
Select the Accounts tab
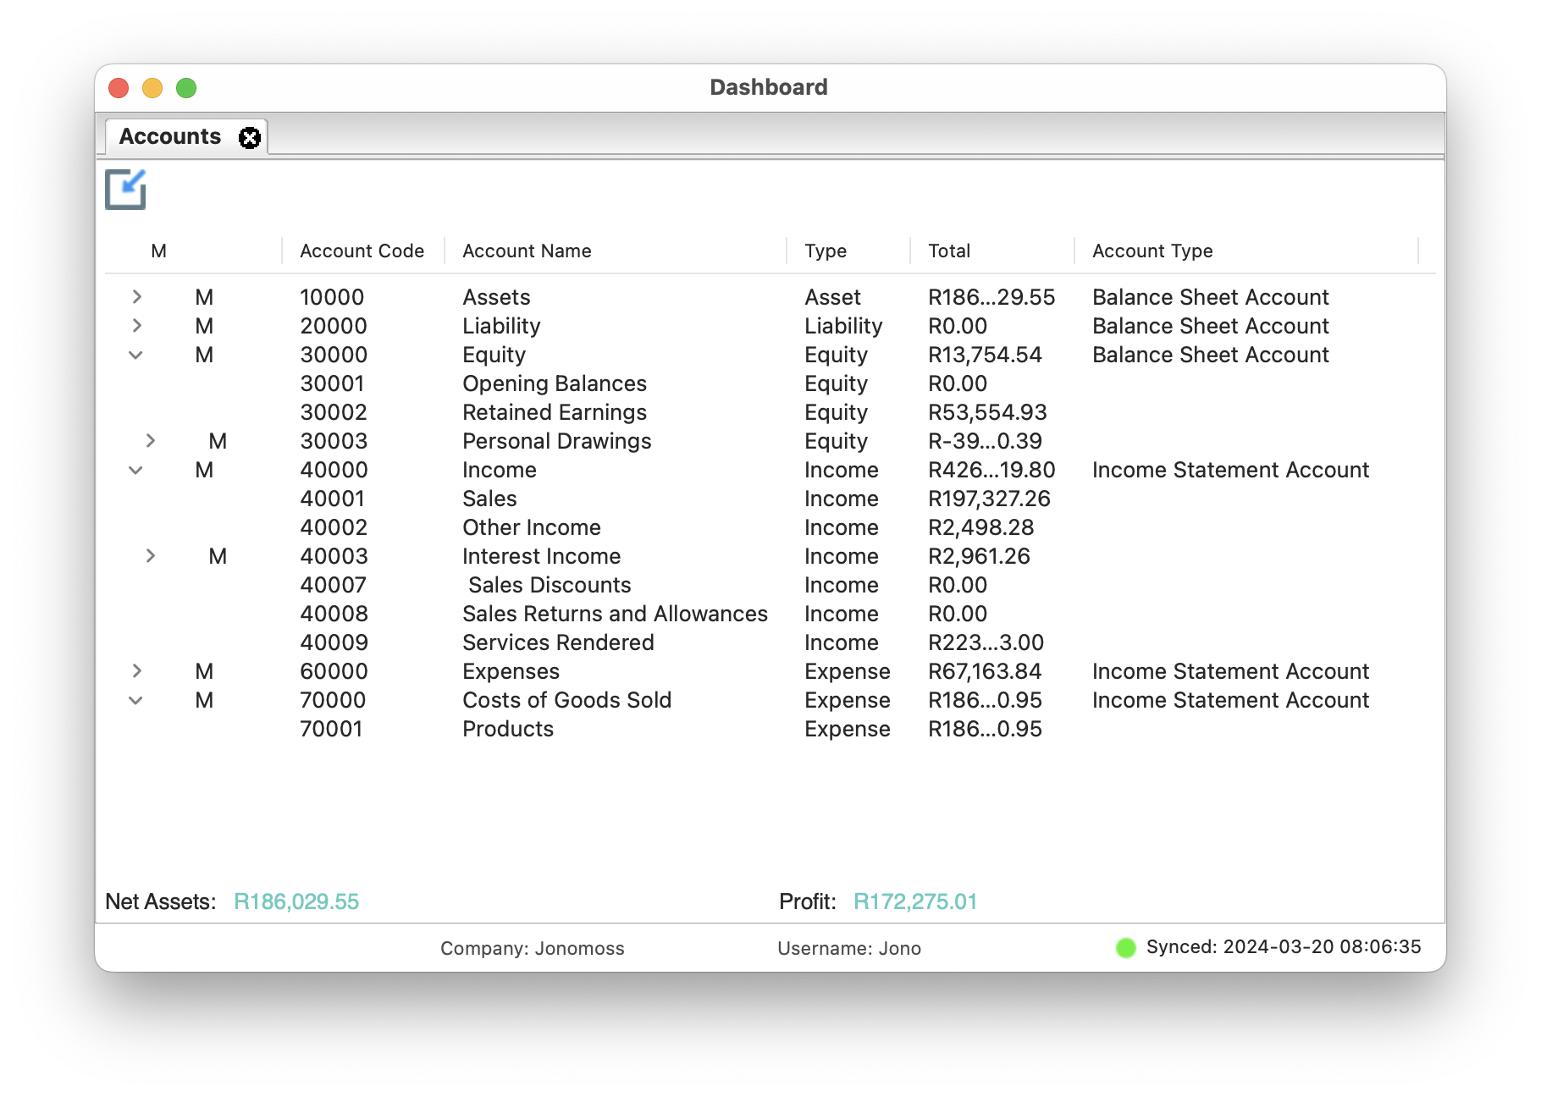pos(186,136)
